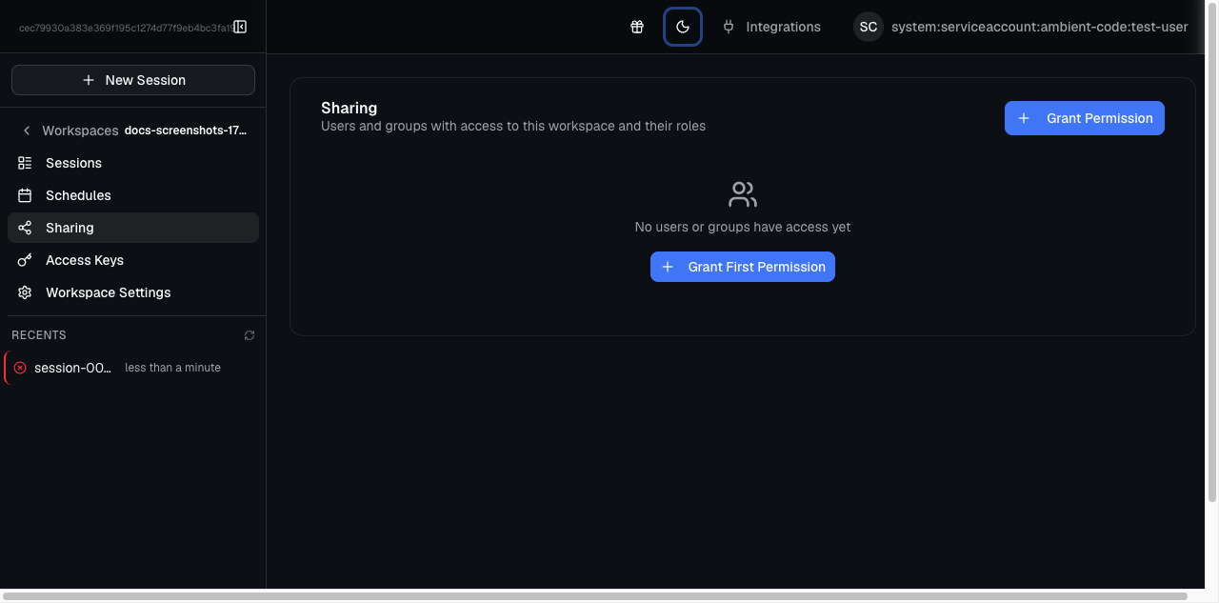
Task: Open the recent session-00... entry
Action: click(73, 368)
